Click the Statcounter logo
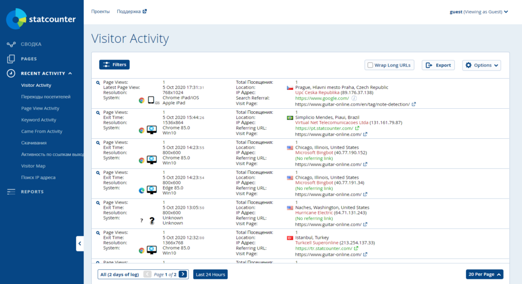The image size is (522, 284). pos(41,19)
